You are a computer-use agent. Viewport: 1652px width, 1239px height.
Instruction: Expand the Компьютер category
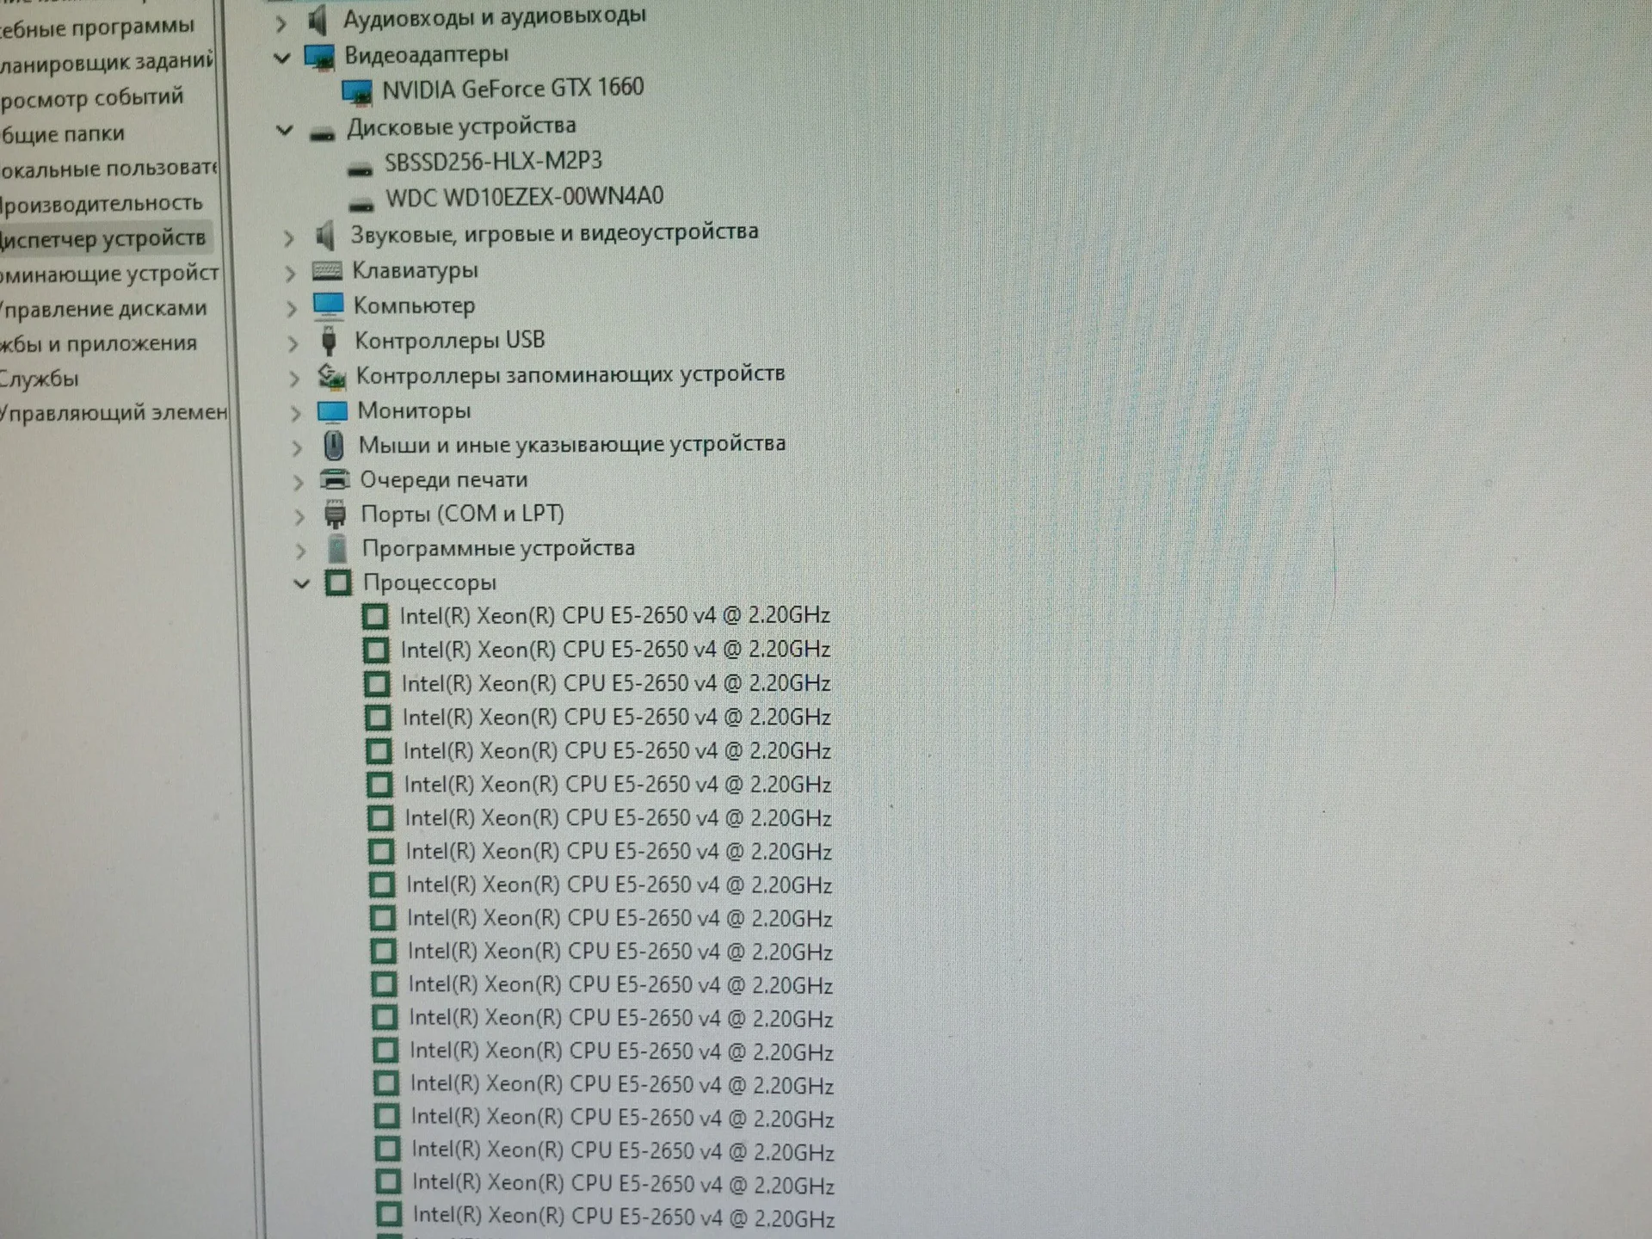[292, 308]
